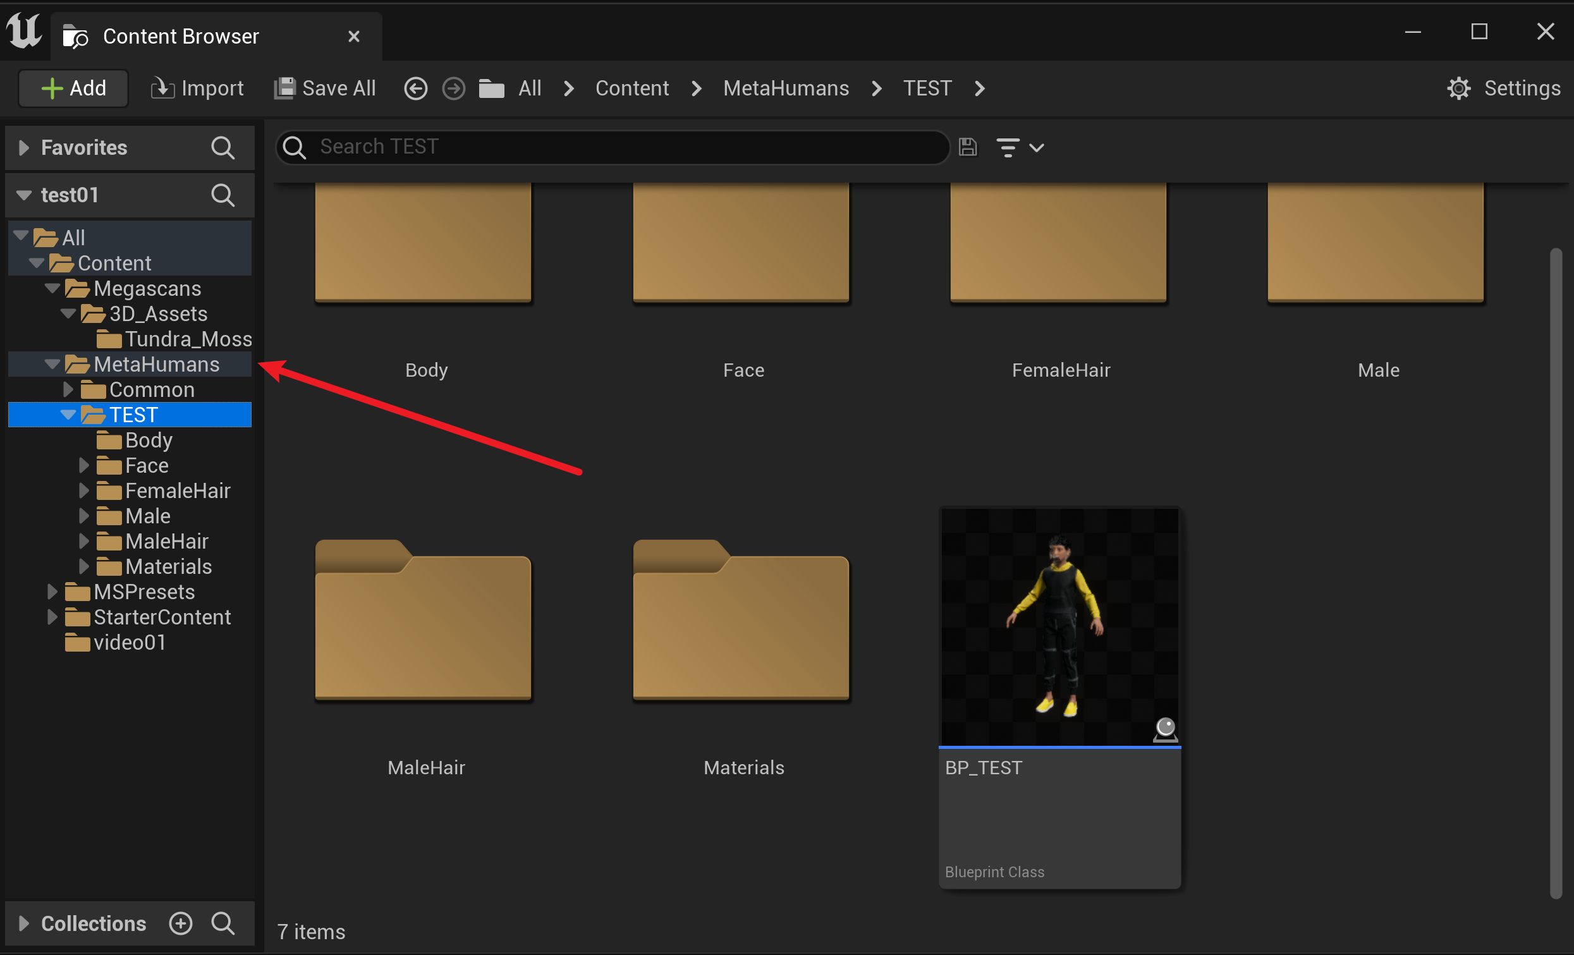
Task: Click the save search disk icon
Action: 967,147
